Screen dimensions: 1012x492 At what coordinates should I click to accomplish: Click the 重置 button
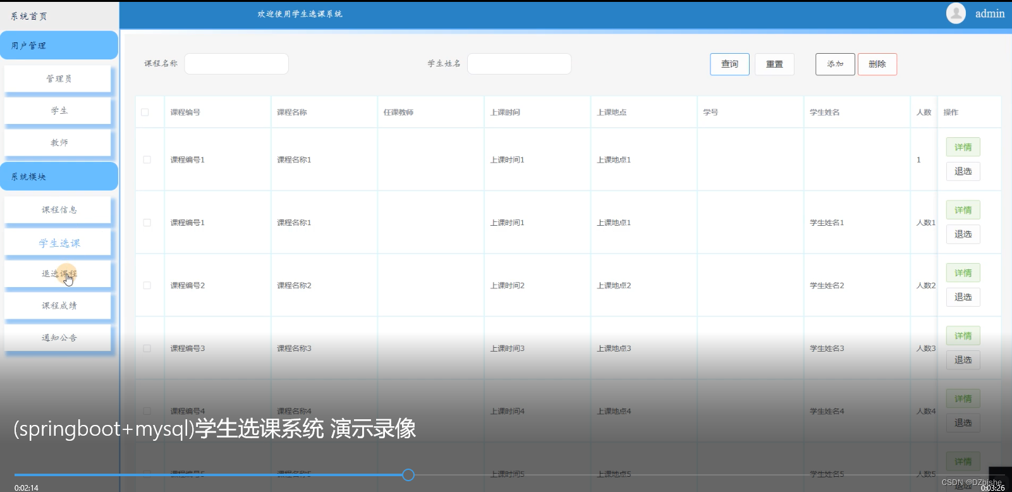click(774, 64)
